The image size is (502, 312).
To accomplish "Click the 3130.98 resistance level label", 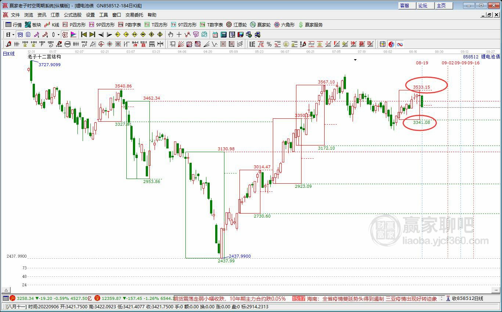I will (x=226, y=149).
